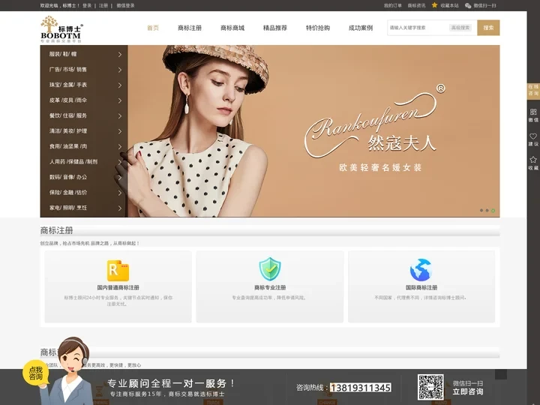The width and height of the screenshot is (540, 405).
Task: Open the 家电/照明/烹饪 category text
Action: click(x=67, y=208)
